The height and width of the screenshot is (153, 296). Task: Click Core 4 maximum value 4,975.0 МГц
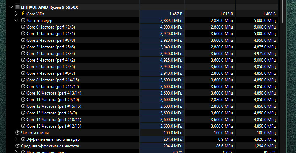click(x=265, y=53)
